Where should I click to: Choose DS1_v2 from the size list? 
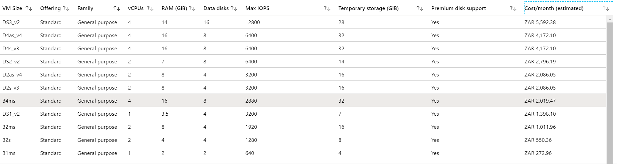11,114
